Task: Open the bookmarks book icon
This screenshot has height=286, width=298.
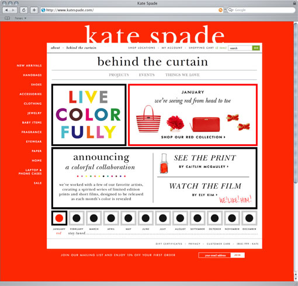Action: point(7,18)
